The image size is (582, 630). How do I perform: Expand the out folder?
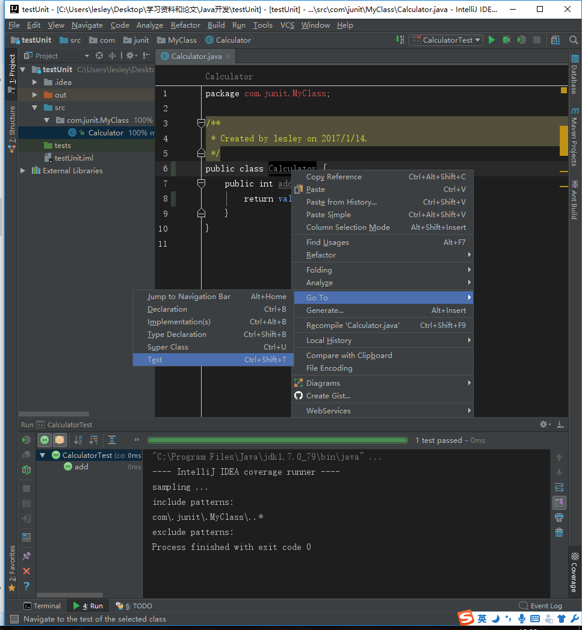point(34,95)
